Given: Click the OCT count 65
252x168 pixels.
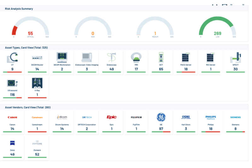Looking at the screenshot, I should tap(161, 69).
